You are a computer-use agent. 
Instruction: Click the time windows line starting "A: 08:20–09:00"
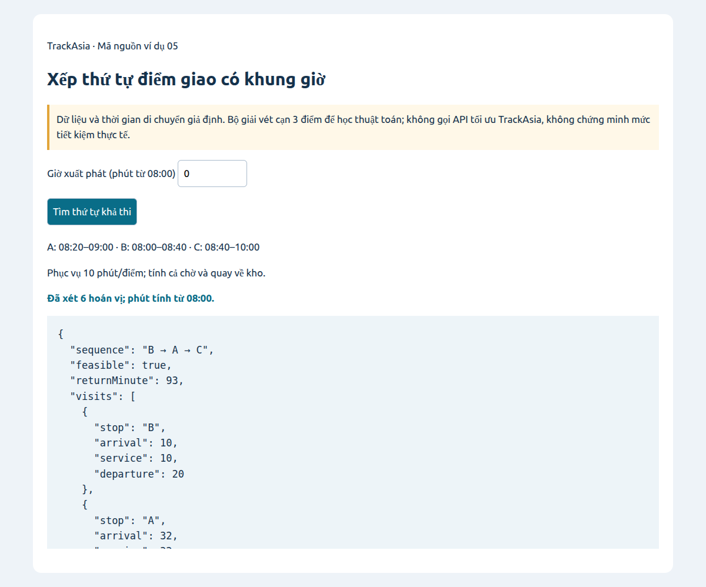(153, 247)
